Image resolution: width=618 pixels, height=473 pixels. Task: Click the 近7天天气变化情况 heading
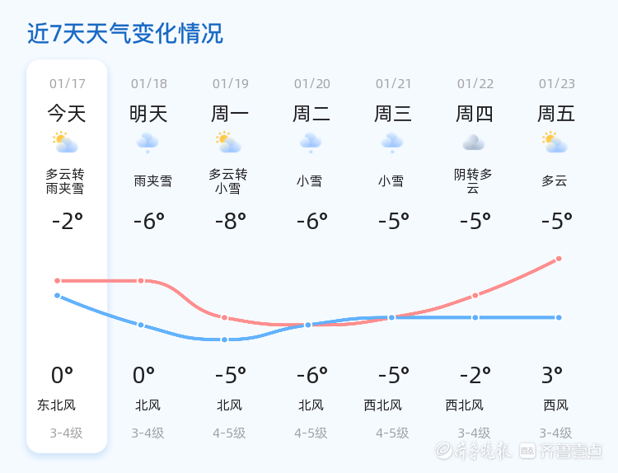125,34
